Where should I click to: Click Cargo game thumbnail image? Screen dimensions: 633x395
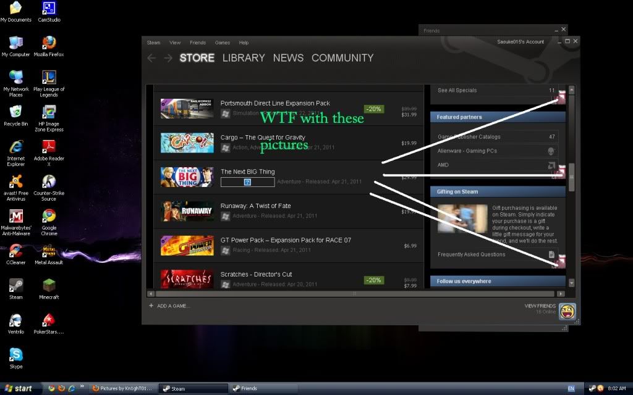point(187,143)
